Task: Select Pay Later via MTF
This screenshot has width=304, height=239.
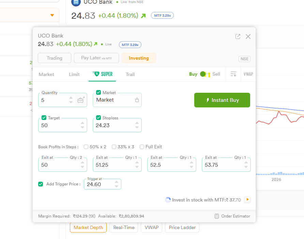Action: coord(96,58)
